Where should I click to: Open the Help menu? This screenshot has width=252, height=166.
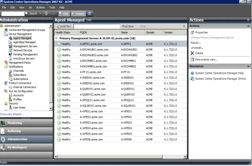click(62, 8)
